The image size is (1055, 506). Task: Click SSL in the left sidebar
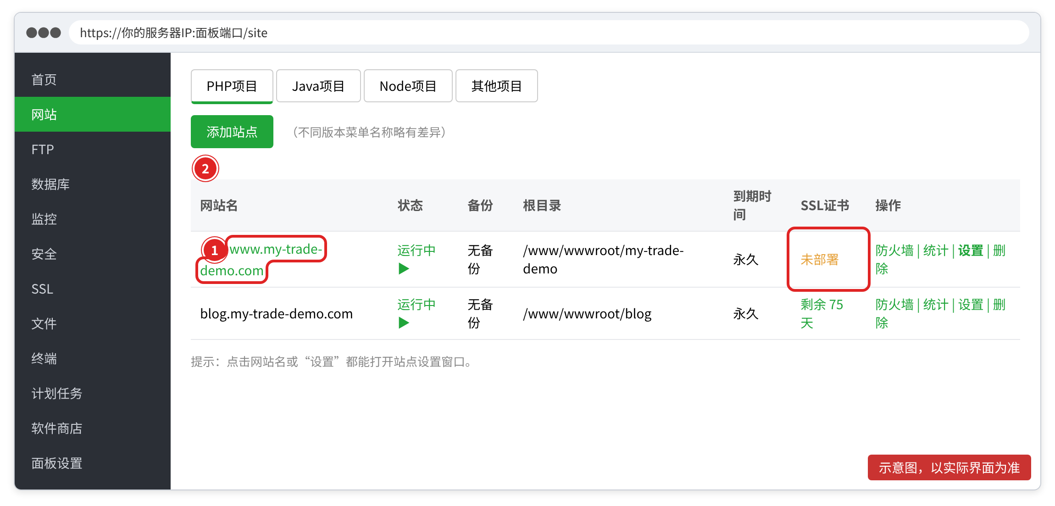pos(92,289)
